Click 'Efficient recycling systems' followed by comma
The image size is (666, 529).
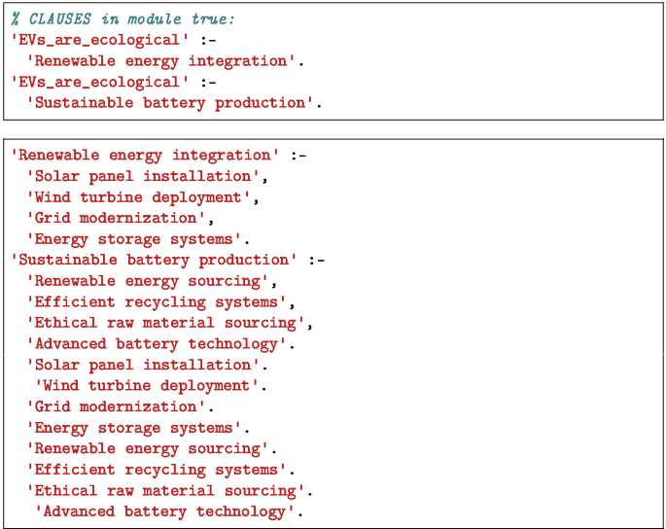click(158, 301)
